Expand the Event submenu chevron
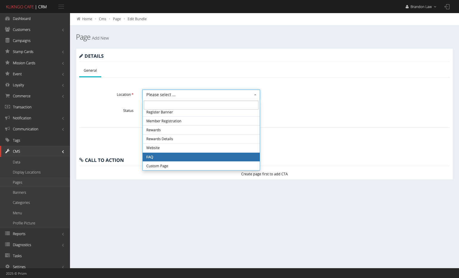The image size is (459, 278). (x=63, y=74)
